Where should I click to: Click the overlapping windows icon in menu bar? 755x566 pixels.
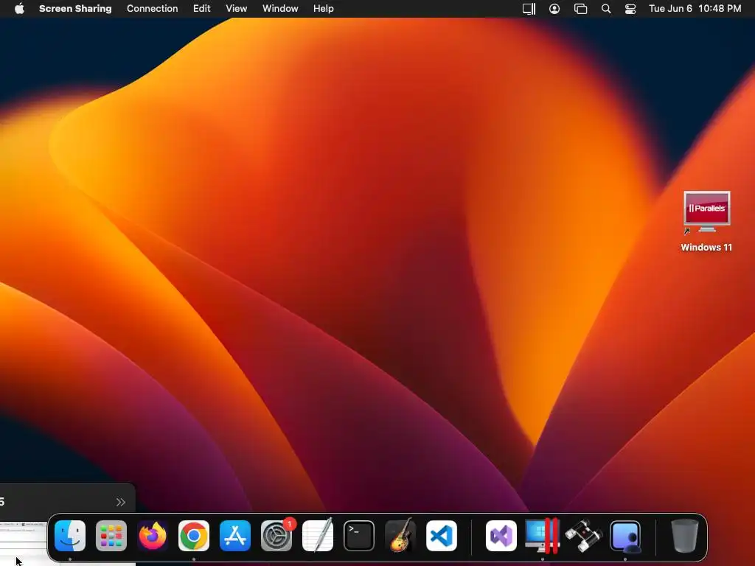coord(581,9)
